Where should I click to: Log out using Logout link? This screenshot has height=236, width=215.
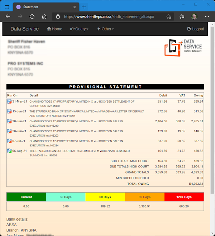point(195,29)
